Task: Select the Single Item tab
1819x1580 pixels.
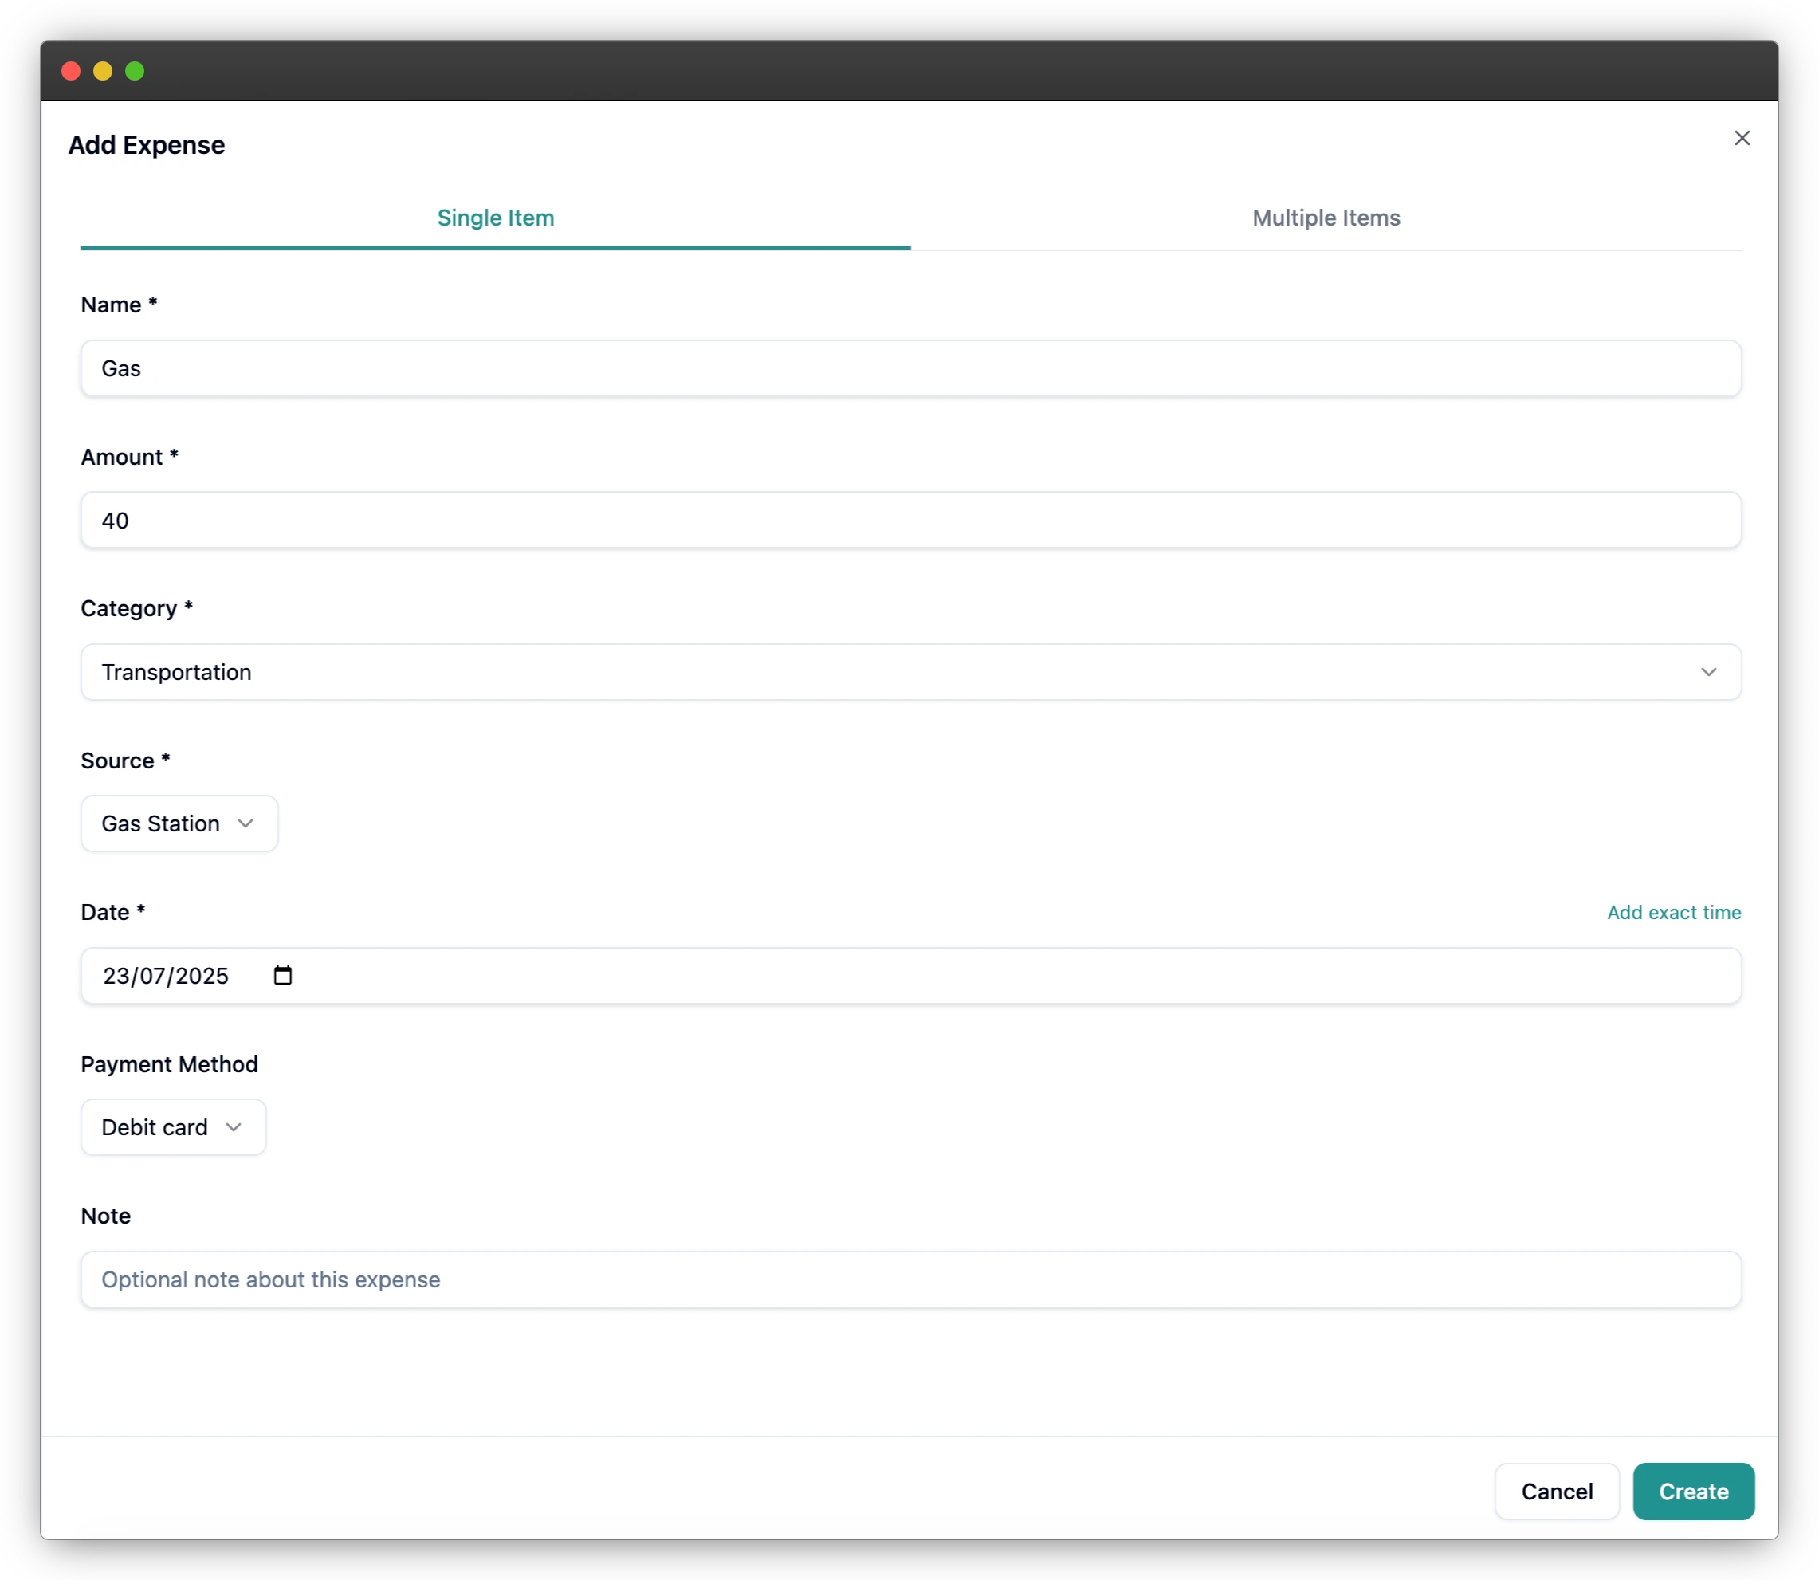Action: click(x=496, y=218)
